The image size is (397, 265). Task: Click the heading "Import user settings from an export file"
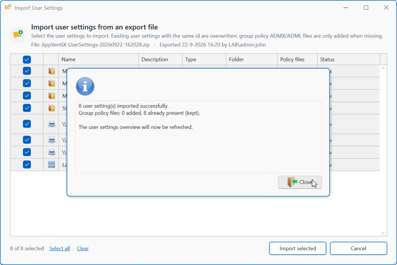pos(94,27)
